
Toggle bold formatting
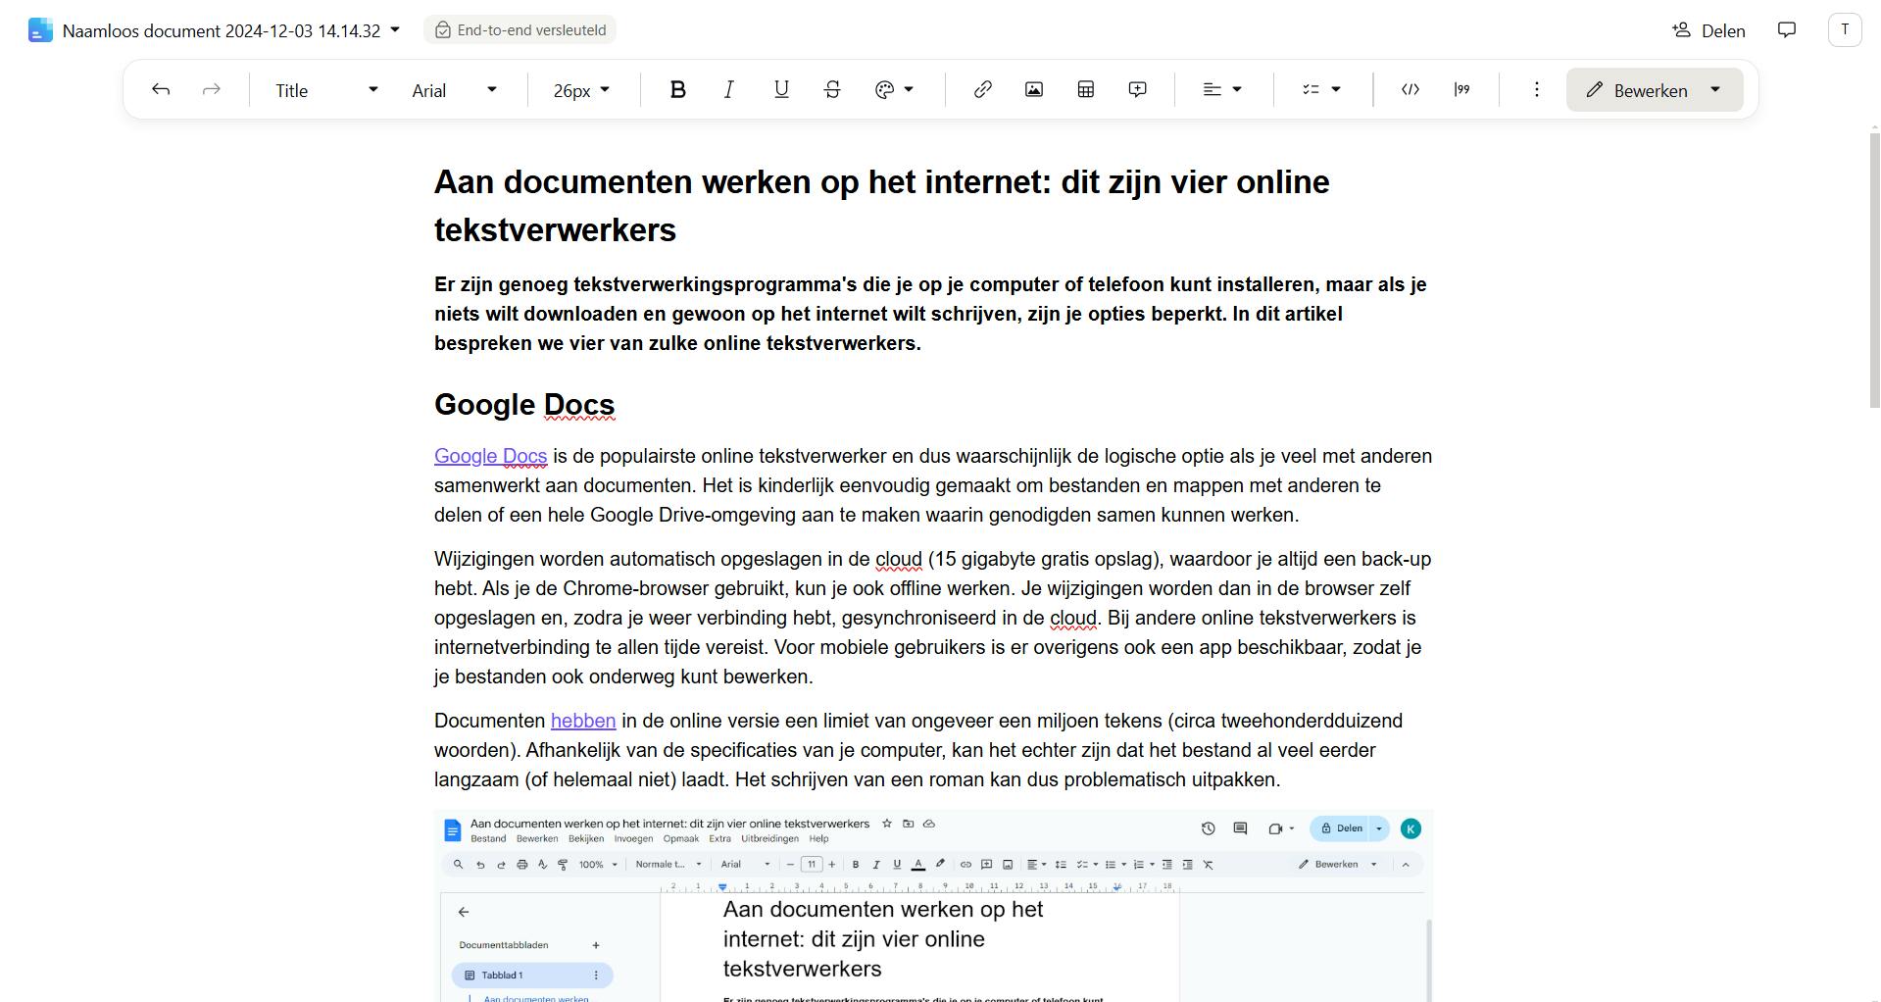pyautogui.click(x=677, y=89)
